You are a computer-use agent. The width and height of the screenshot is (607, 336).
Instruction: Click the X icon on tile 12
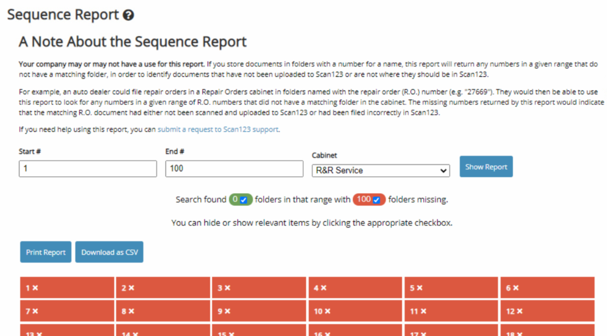(520, 311)
